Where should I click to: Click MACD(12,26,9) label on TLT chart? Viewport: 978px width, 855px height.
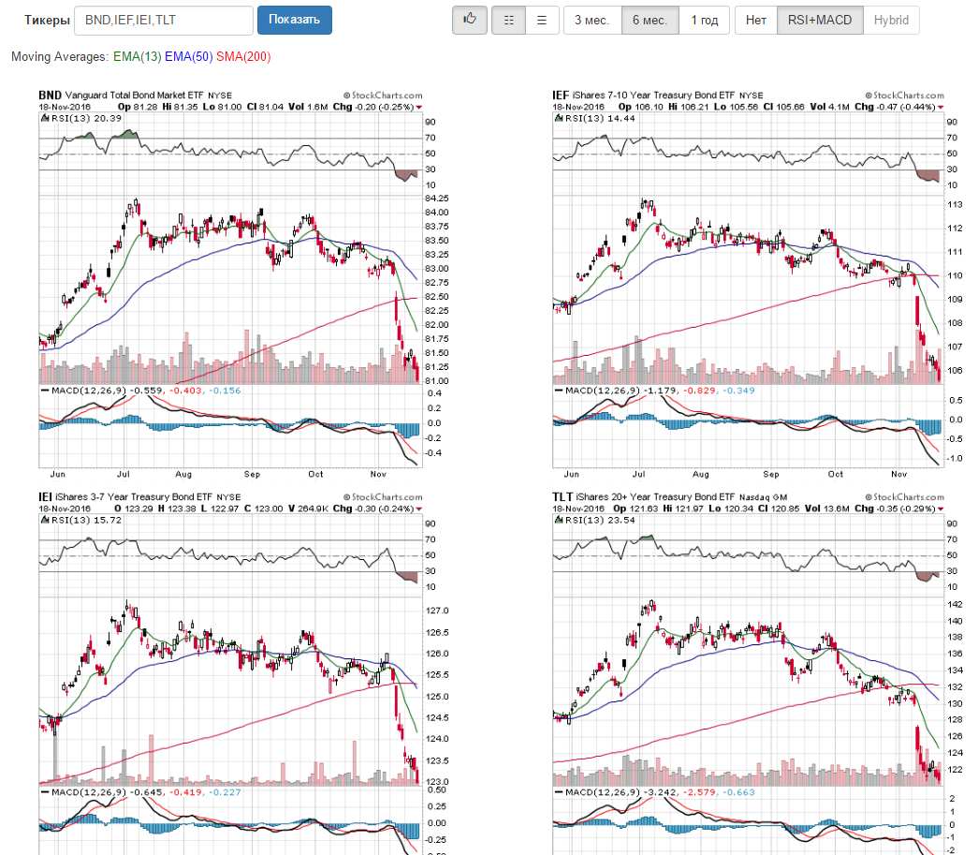(602, 792)
